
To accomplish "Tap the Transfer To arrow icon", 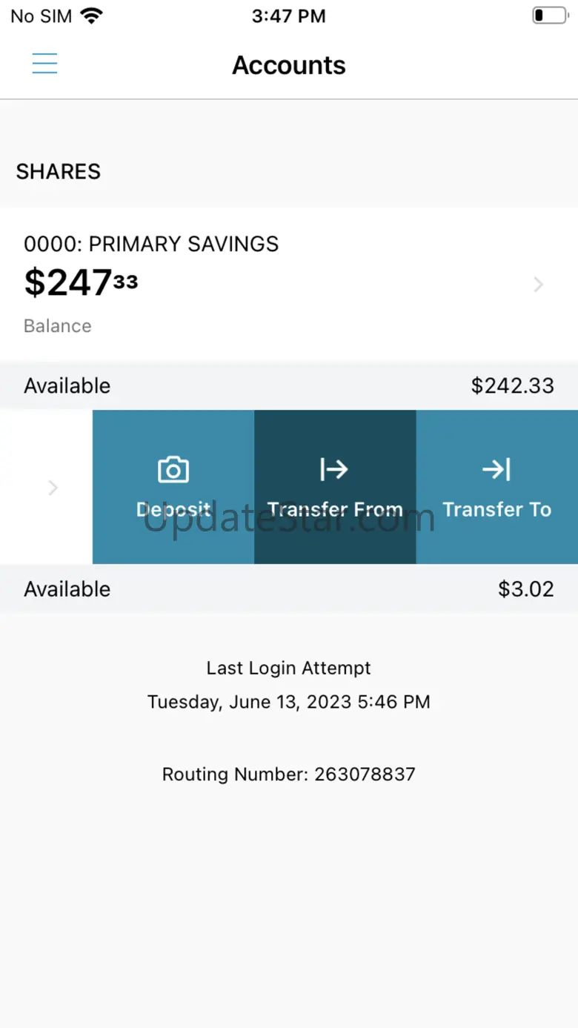I will coord(496,469).
